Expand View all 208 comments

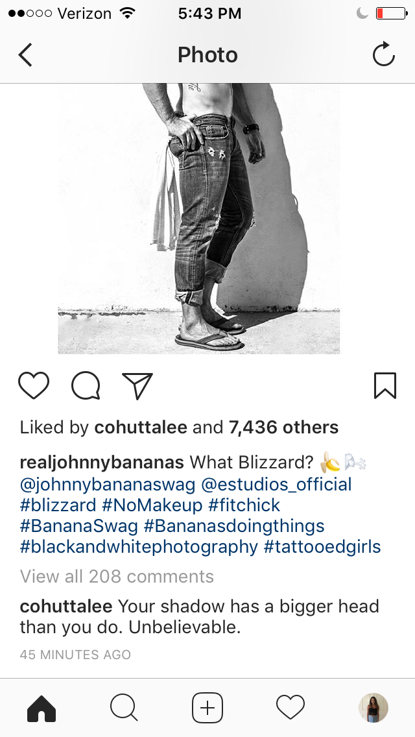click(x=117, y=576)
